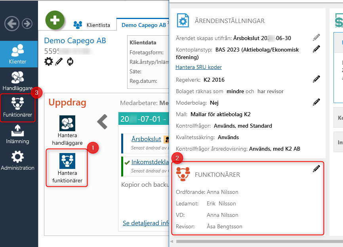
Task: Open client settings gear under Demo Capego AB
Action: pyautogui.click(x=49, y=61)
